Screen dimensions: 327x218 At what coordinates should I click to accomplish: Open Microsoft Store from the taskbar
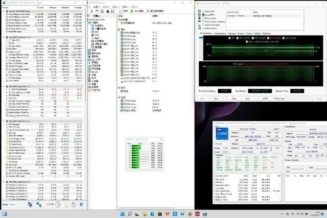point(160,214)
